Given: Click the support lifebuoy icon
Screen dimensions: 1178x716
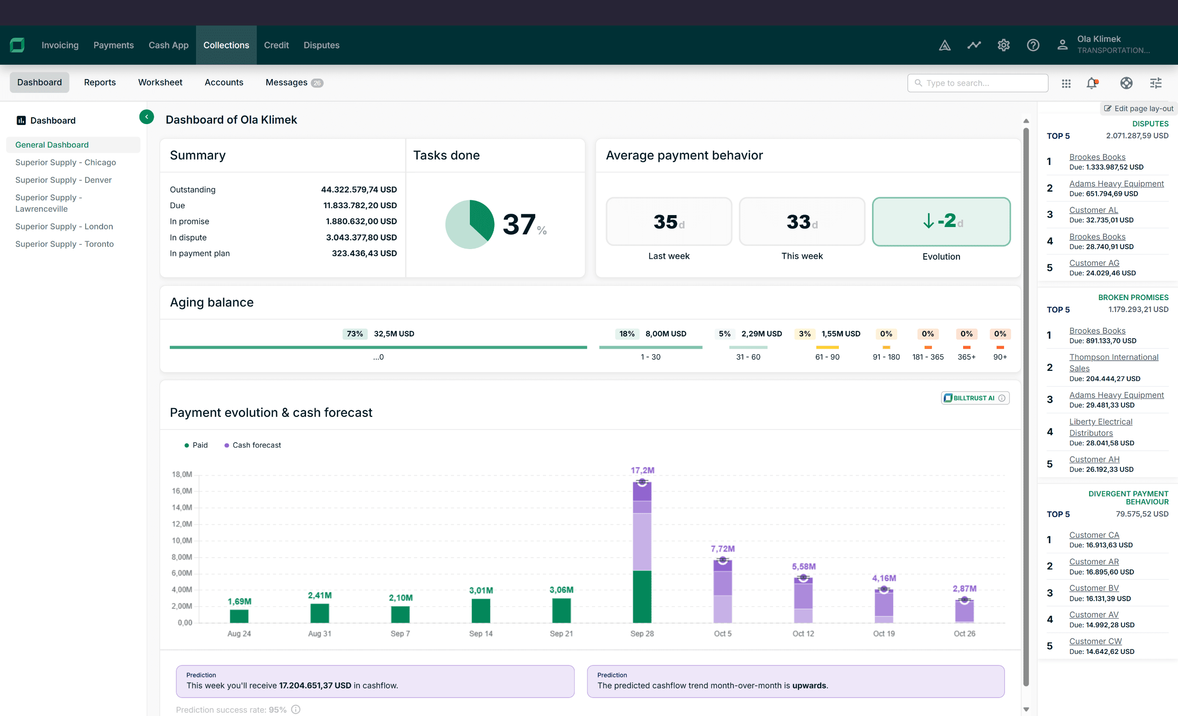Looking at the screenshot, I should (x=1126, y=83).
